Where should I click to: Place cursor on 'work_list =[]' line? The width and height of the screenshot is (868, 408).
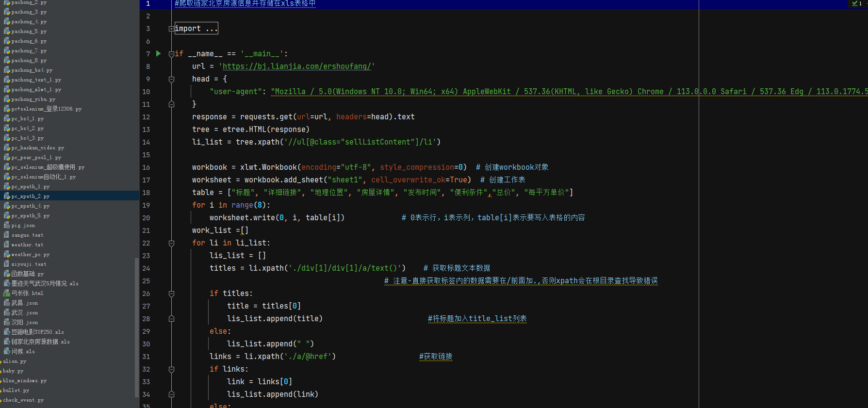click(x=220, y=230)
